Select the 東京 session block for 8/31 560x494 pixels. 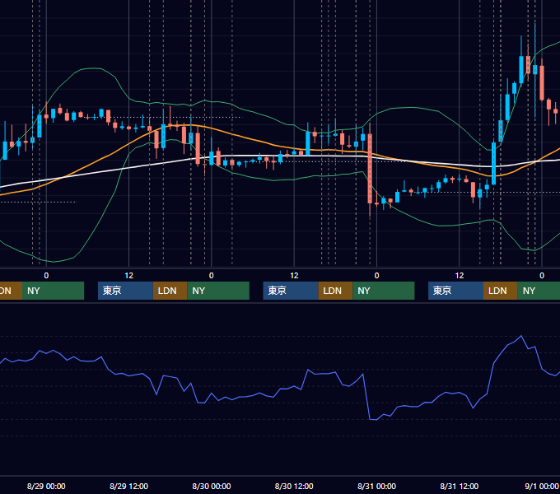click(x=455, y=291)
